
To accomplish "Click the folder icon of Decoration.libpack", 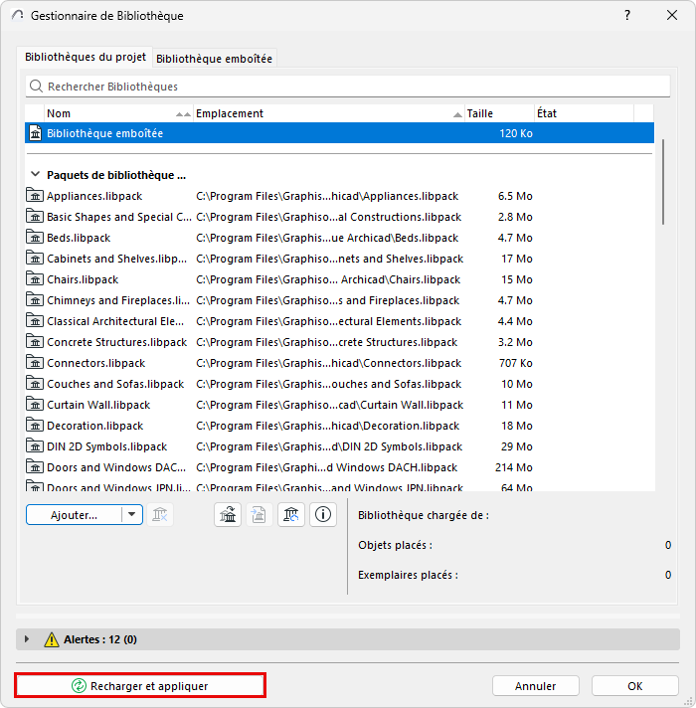I will 35,425.
